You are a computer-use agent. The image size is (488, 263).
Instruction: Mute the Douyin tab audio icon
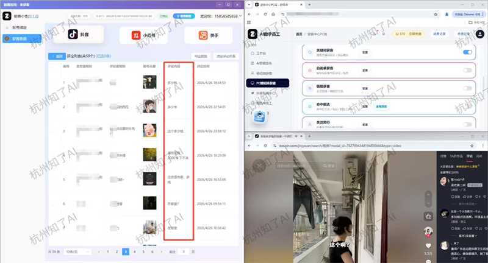pyautogui.click(x=296, y=136)
